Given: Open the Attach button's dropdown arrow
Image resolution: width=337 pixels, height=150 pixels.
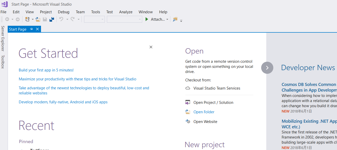Looking at the screenshot, I should pos(167,19).
